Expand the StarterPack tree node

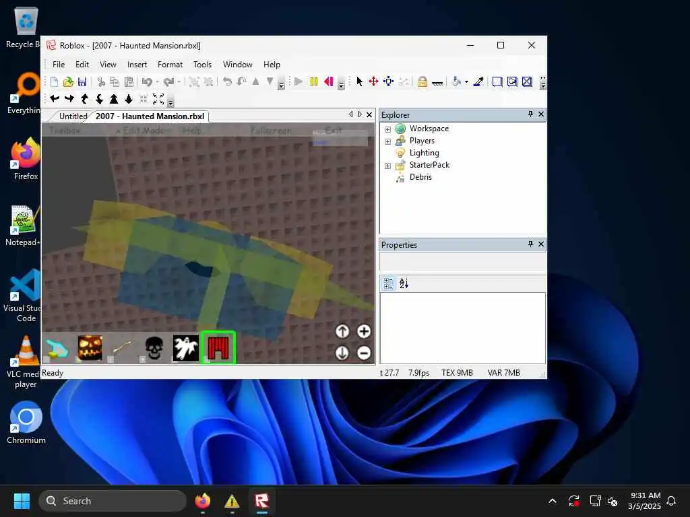tap(387, 166)
